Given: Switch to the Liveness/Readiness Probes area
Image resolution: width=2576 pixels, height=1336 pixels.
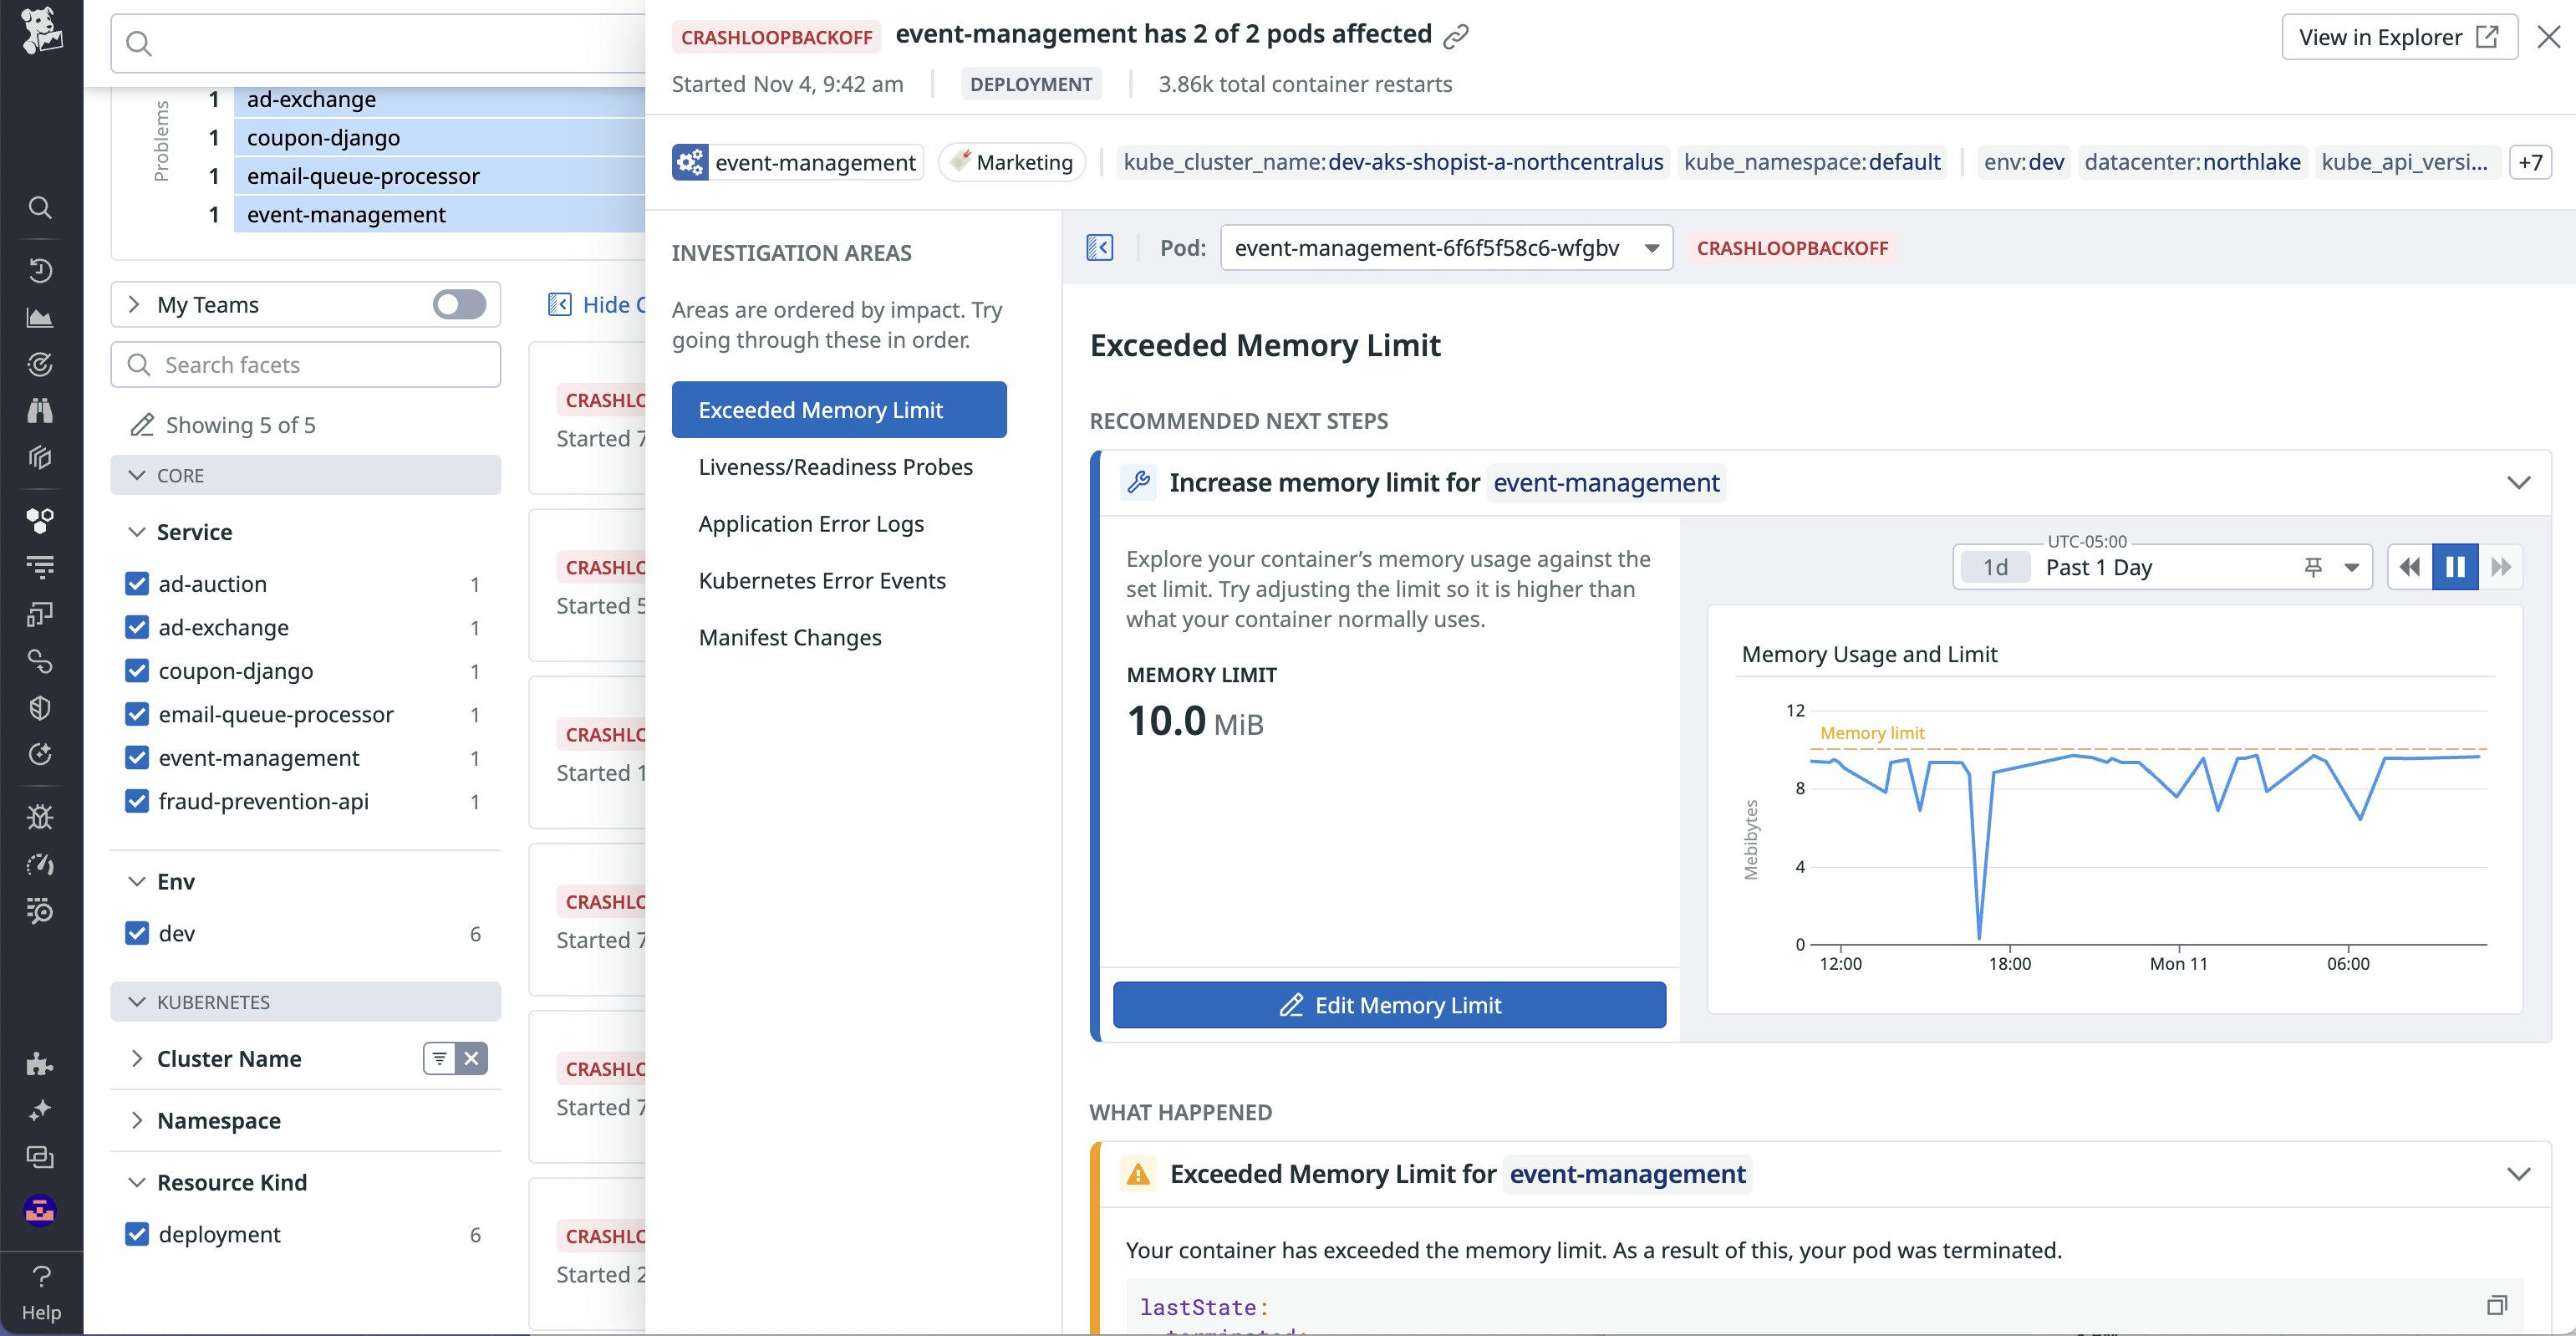Looking at the screenshot, I should coord(836,466).
